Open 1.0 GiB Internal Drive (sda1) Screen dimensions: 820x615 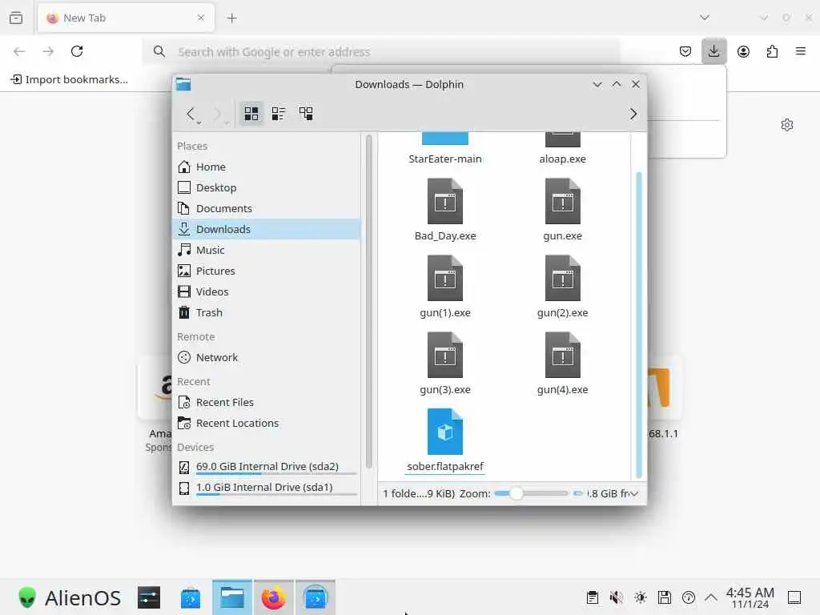(x=267, y=488)
